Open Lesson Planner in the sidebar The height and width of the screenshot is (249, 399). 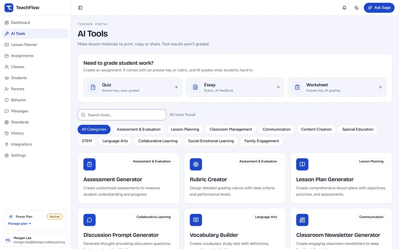click(35, 45)
